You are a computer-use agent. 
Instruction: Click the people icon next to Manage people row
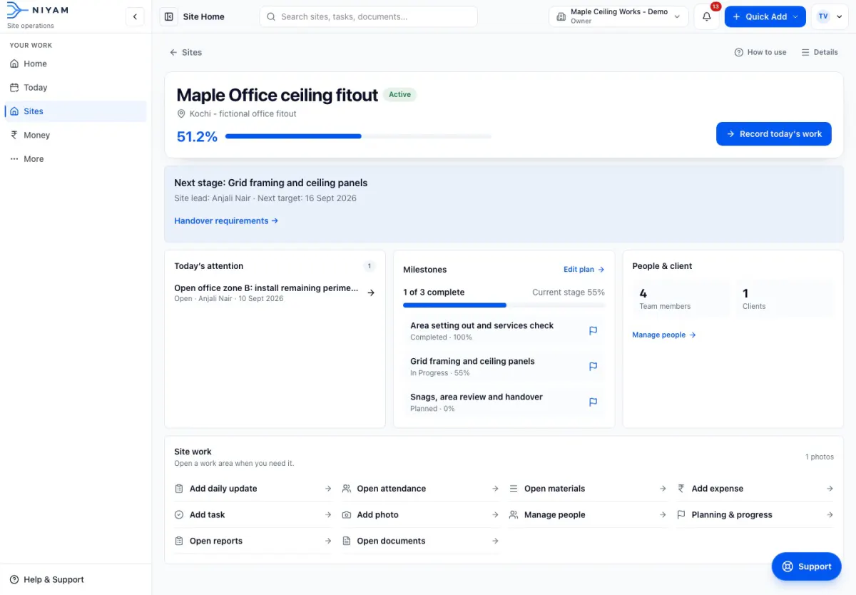coord(514,515)
